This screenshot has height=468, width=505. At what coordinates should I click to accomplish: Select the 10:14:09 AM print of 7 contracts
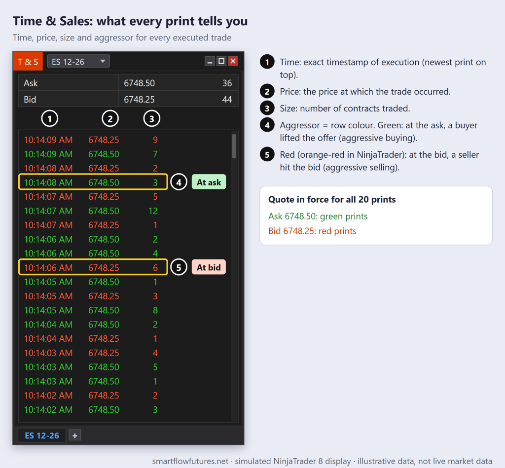pos(91,154)
